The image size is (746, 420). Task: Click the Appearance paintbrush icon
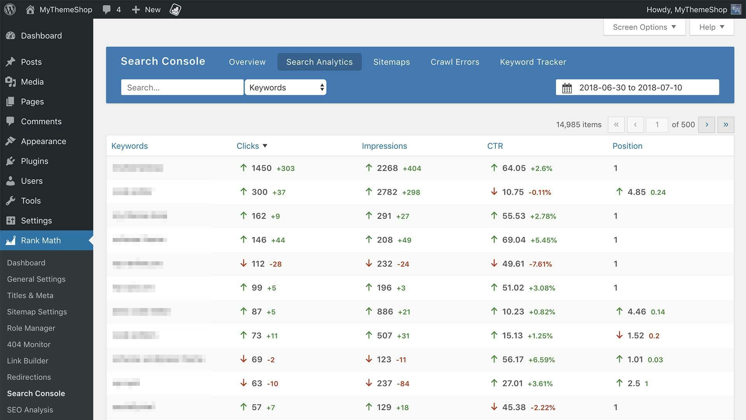click(x=10, y=141)
